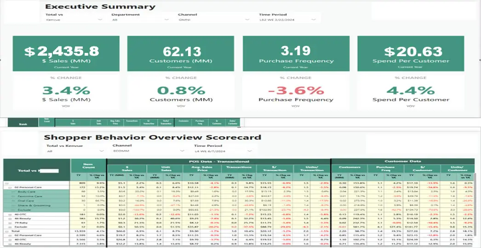The height and width of the screenshot is (248, 481).
Task: Click the $20.63 Spend Per Customer card
Action: pos(411,52)
